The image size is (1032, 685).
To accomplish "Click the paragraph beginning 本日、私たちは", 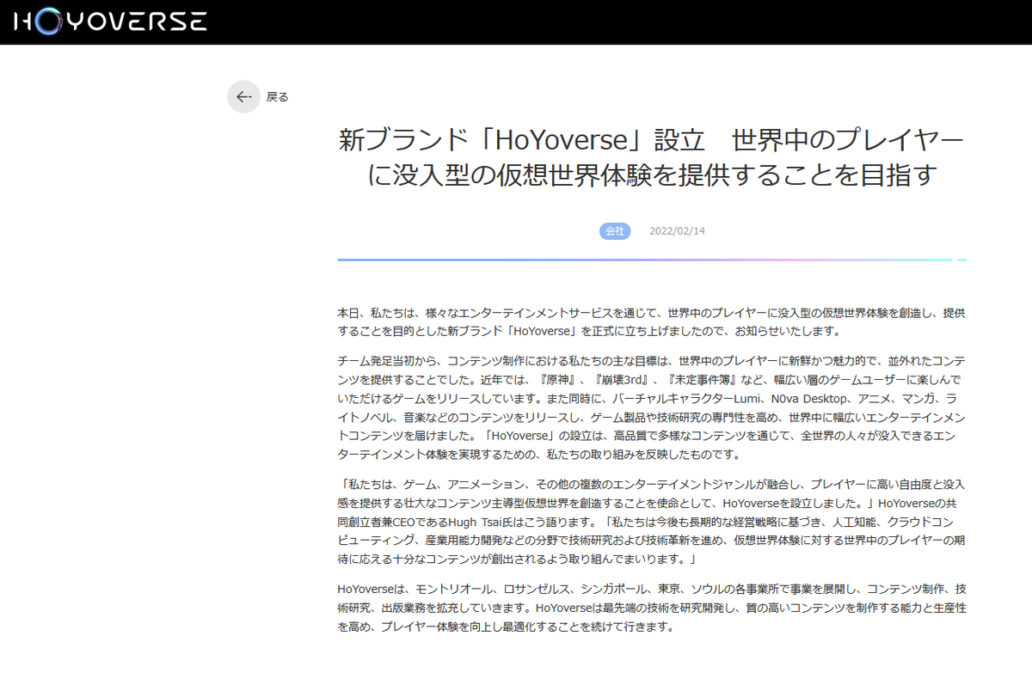I will click(652, 322).
